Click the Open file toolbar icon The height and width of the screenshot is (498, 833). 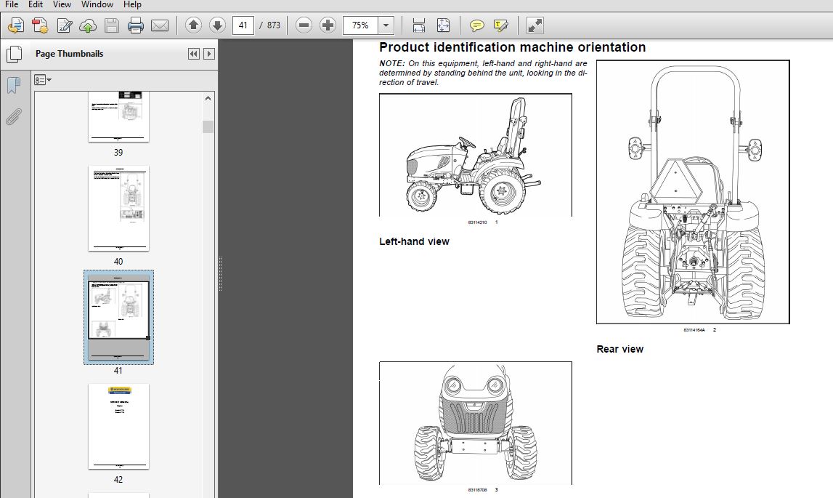pyautogui.click(x=15, y=25)
